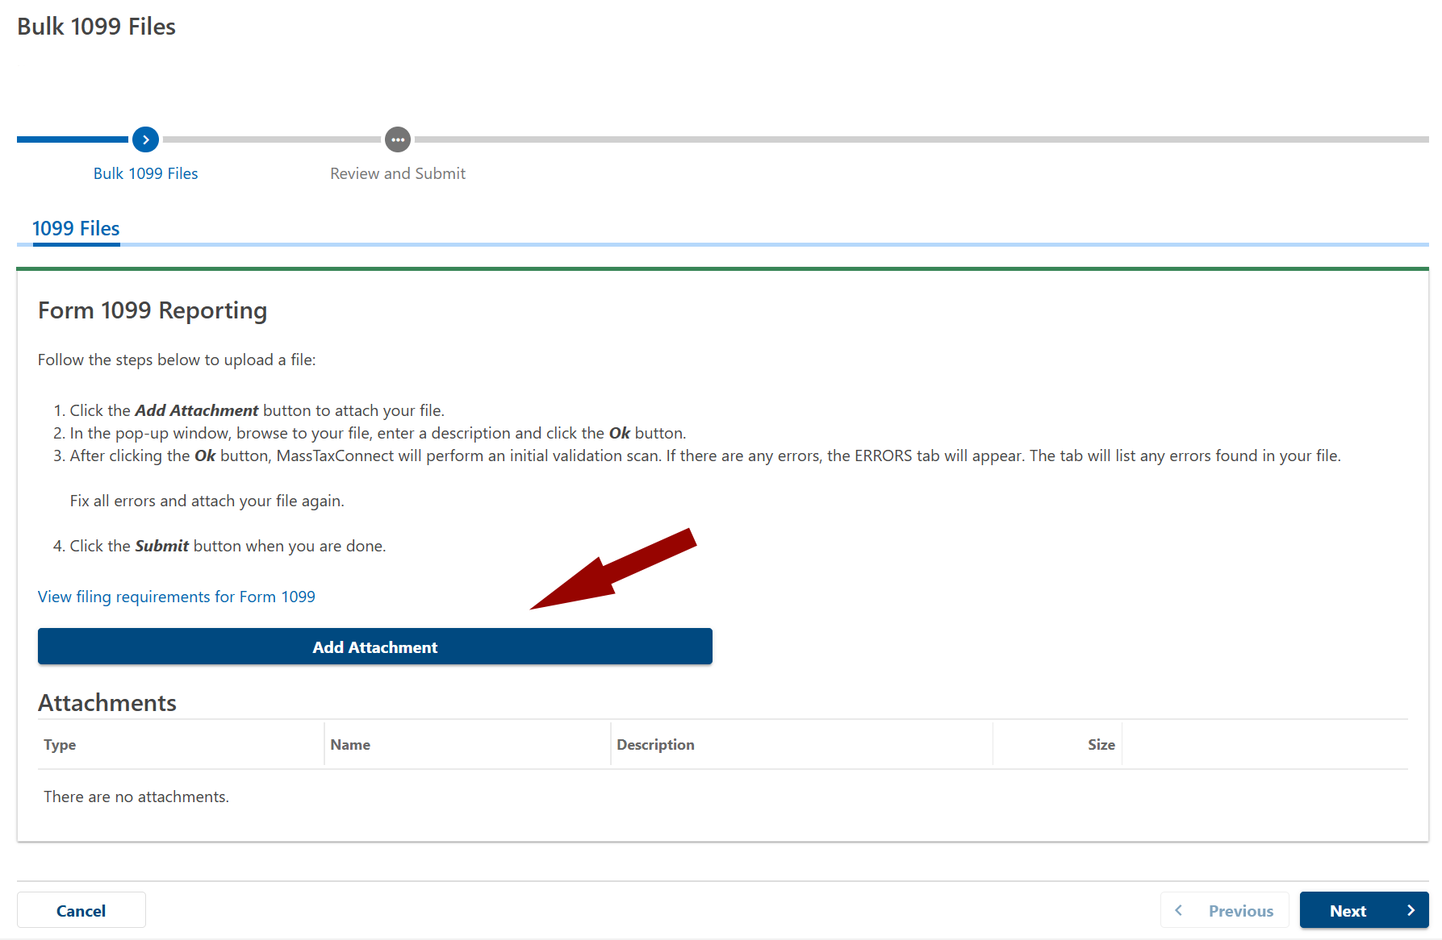This screenshot has width=1442, height=940.
Task: Go back with the Previous button text
Action: (x=1240, y=911)
